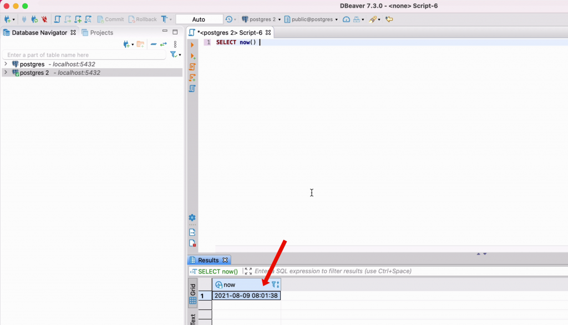Switch results view to Grid mode
This screenshot has width=568, height=325.
(192, 294)
